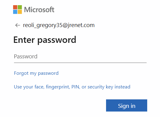Click the Microsoft four-square logo
Image resolution: width=160 pixels, height=117 pixels.
(x=17, y=9)
